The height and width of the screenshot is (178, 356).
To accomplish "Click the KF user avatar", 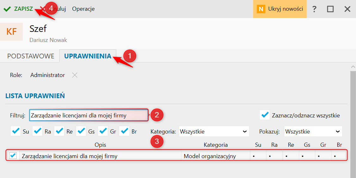I will click(11, 32).
